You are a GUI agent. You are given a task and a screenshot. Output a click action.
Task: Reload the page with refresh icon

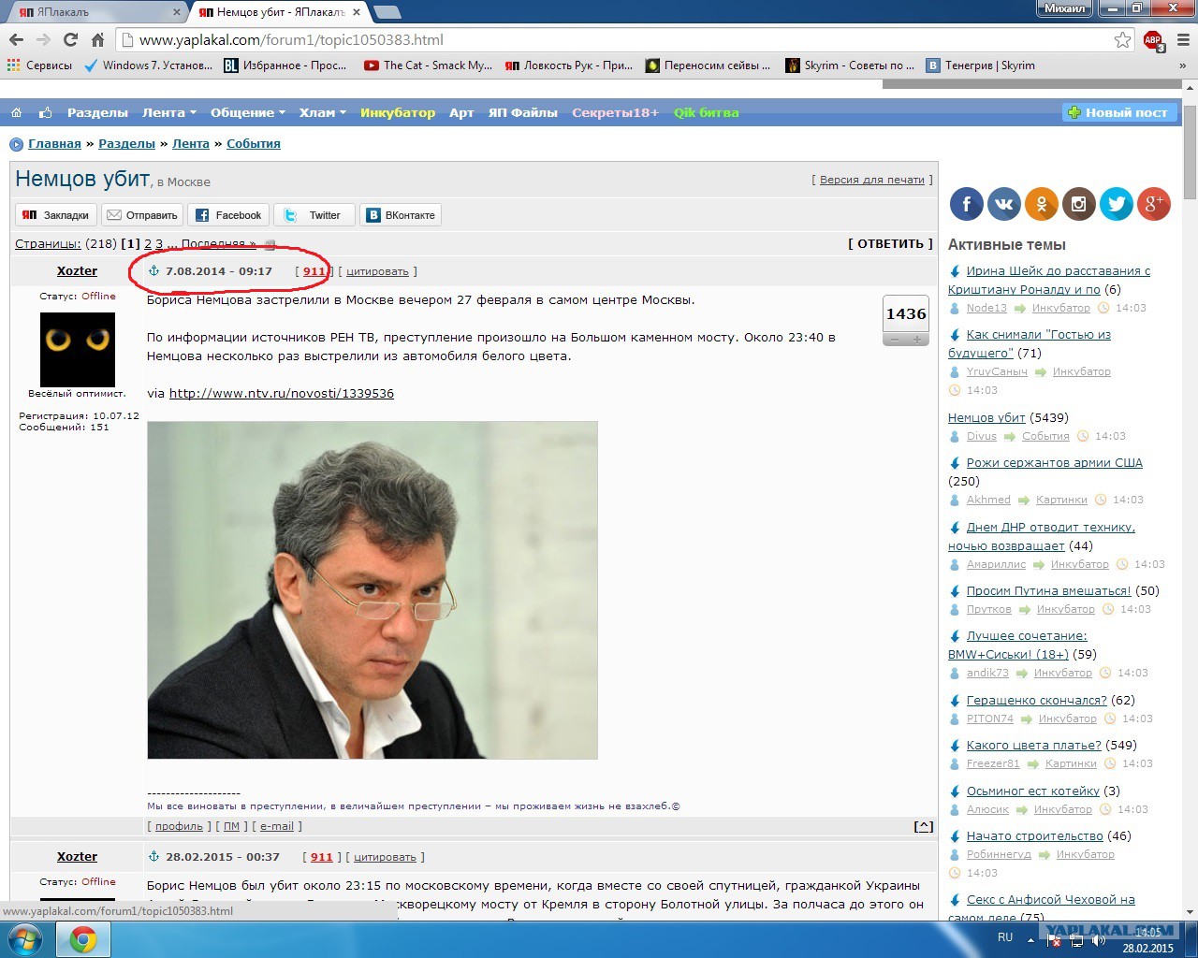[70, 39]
